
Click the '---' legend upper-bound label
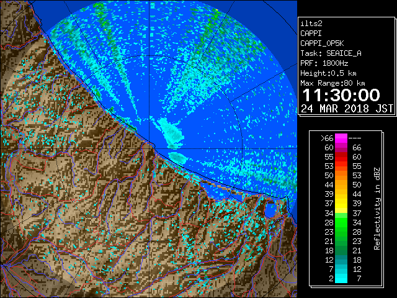[x=355, y=138]
